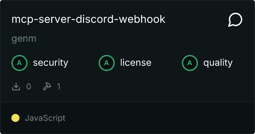Click the footer area beside JavaScript
The height and width of the screenshot is (134, 255).
(159, 118)
